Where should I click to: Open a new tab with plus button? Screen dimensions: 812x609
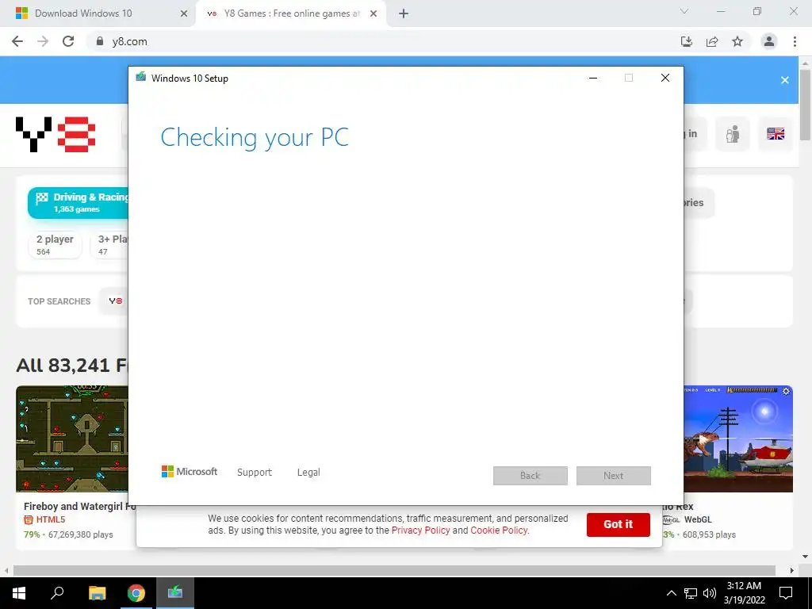tap(404, 13)
